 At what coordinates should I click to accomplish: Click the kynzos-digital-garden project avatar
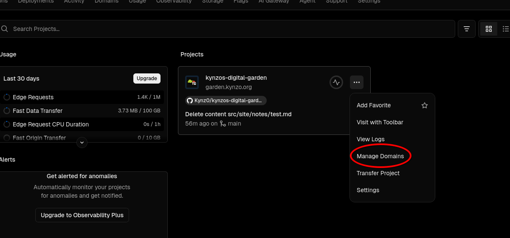pyautogui.click(x=192, y=82)
